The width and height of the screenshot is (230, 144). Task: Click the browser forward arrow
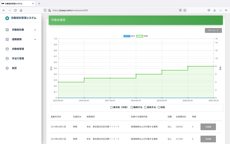tap(10, 10)
